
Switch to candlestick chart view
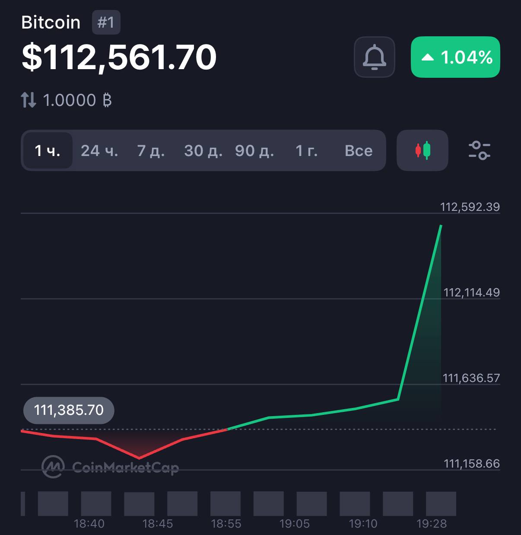[423, 150]
